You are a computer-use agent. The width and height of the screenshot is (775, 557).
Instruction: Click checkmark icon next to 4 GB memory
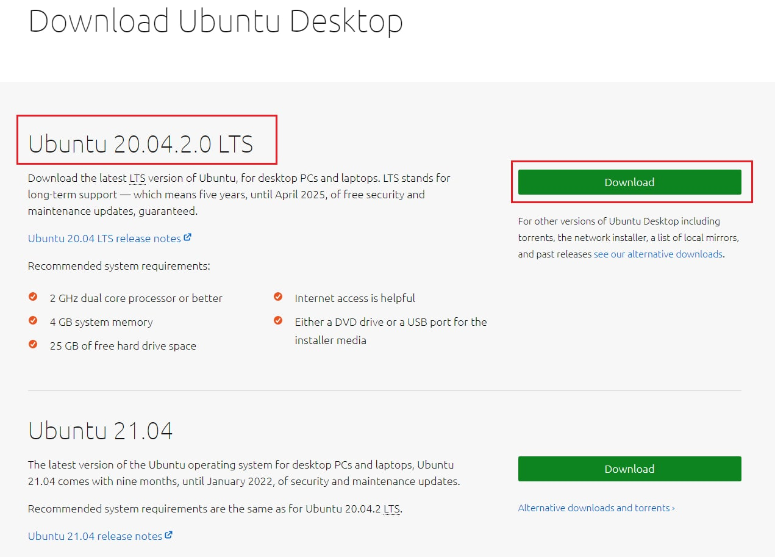(x=33, y=321)
